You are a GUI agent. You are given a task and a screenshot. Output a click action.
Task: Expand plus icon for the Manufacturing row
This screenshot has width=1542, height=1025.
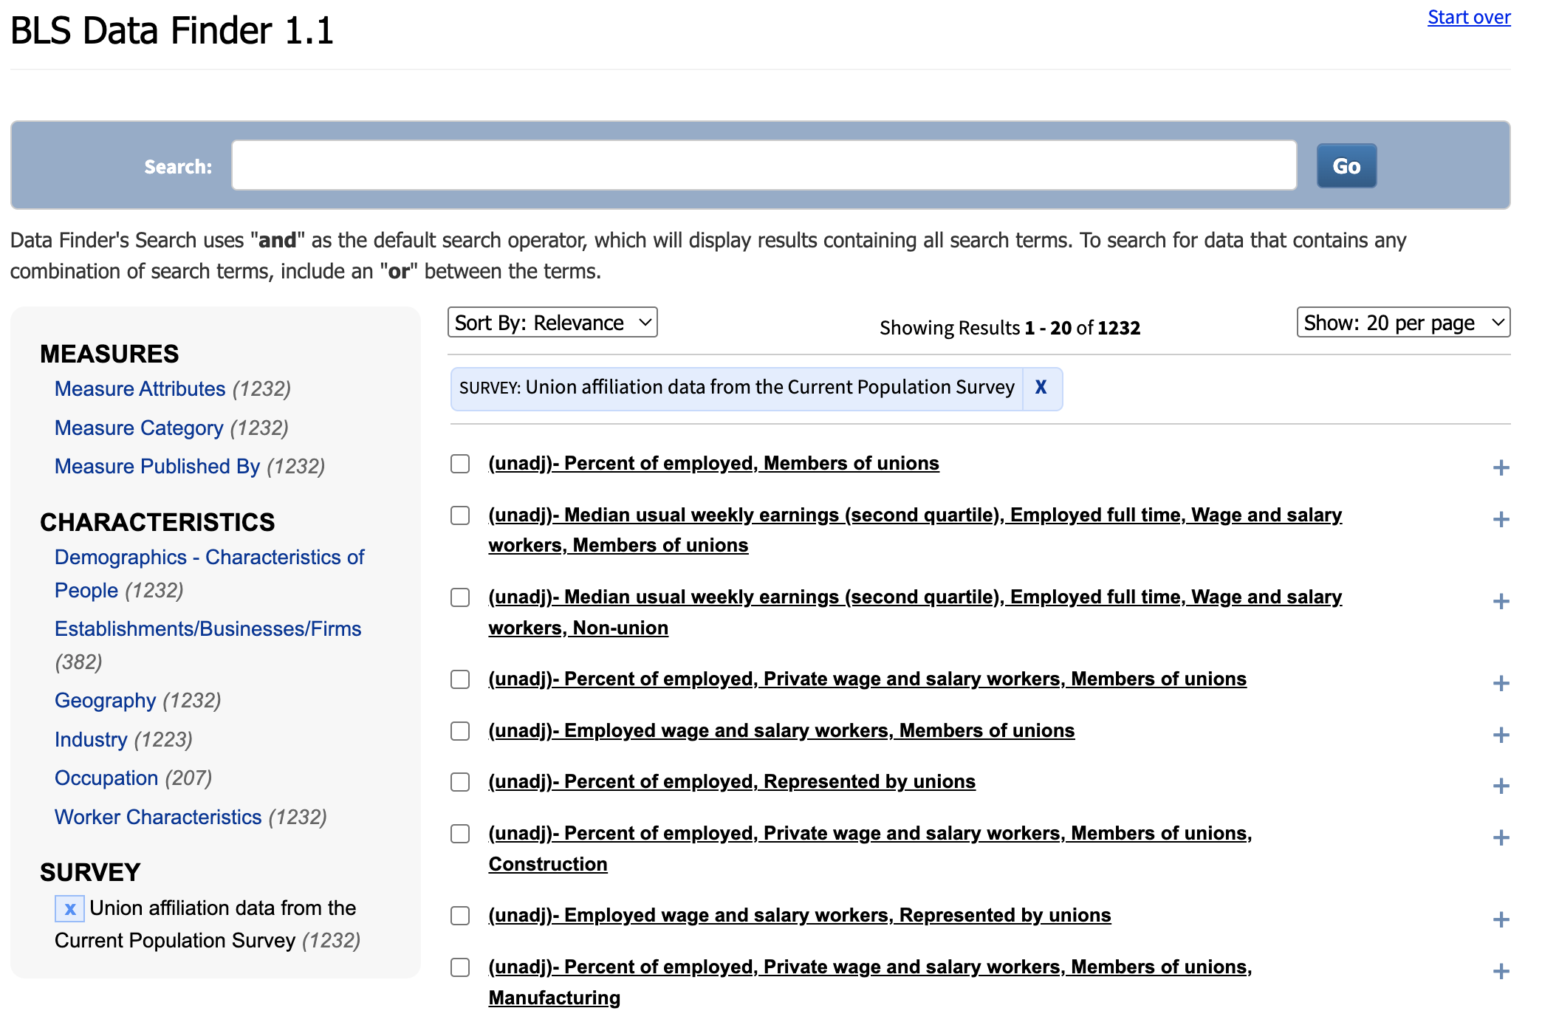coord(1500,971)
